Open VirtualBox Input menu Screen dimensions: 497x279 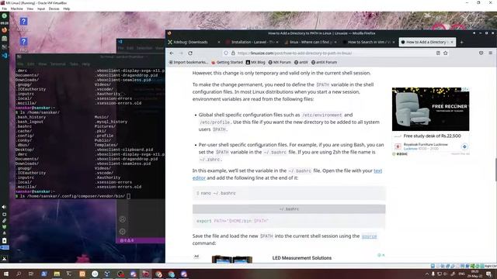click(41, 9)
